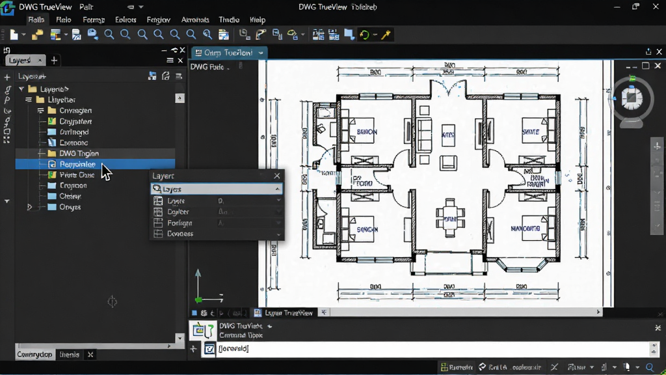Viewport: 666px width, 375px height.
Task: Select the 'Ihenis' tab at panel bottom
Action: coord(69,354)
